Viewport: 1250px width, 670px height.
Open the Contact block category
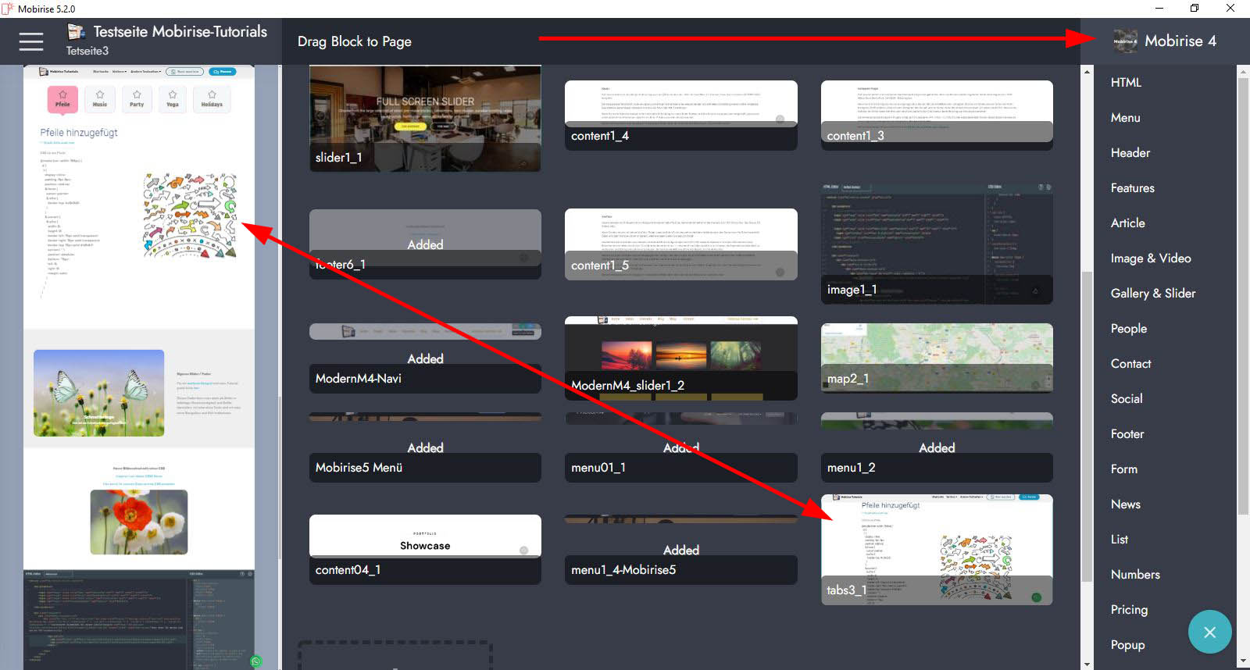1130,363
